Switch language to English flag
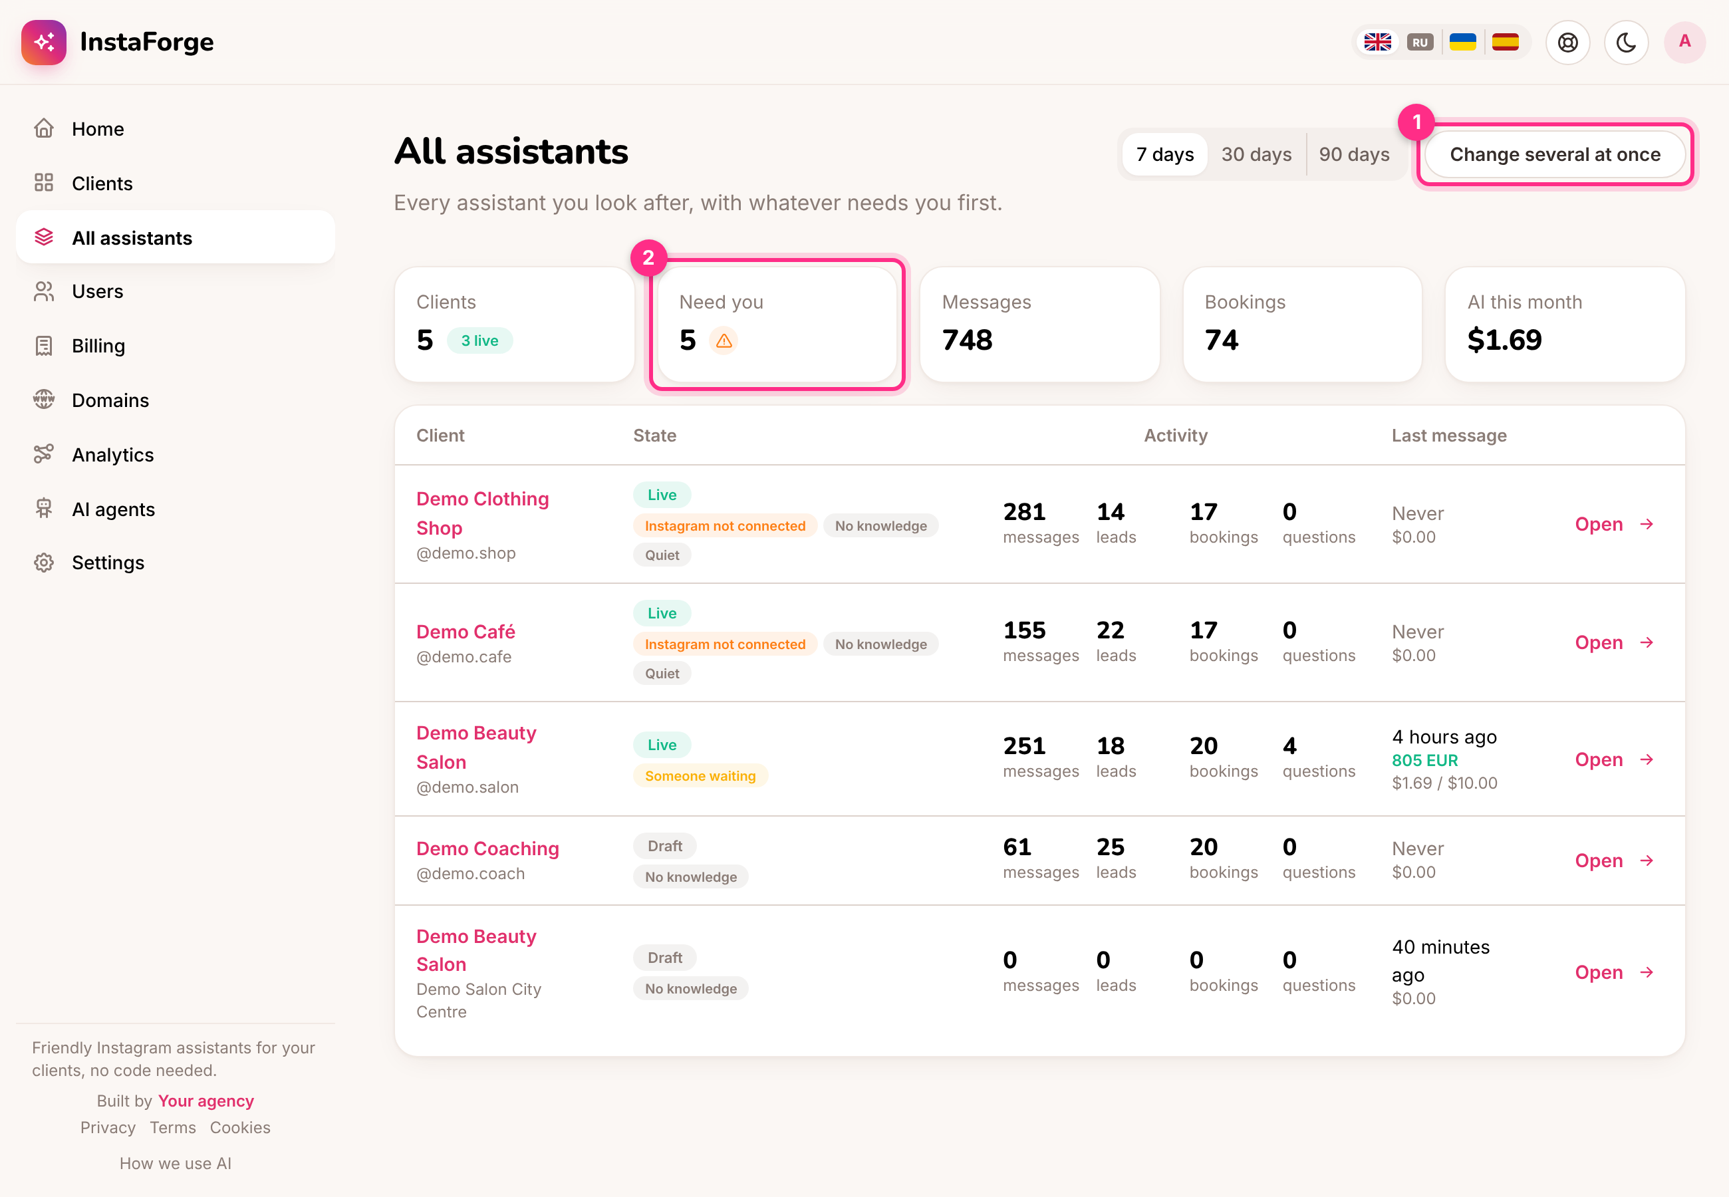This screenshot has width=1729, height=1197. (x=1377, y=42)
